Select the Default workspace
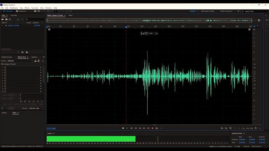Screen dimensions: 269x151 point(193,11)
